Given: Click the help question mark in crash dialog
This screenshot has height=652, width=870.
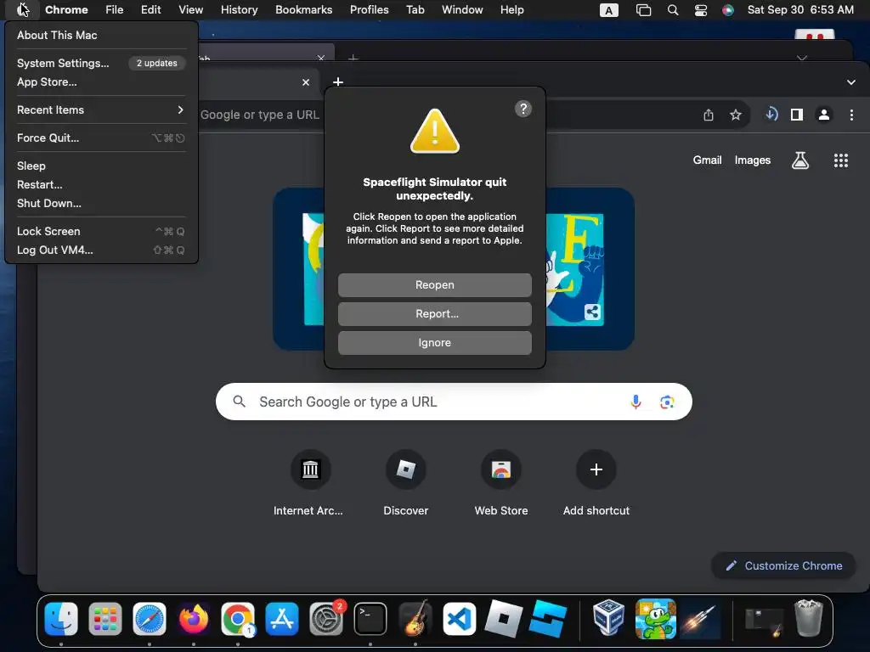Looking at the screenshot, I should pyautogui.click(x=523, y=109).
